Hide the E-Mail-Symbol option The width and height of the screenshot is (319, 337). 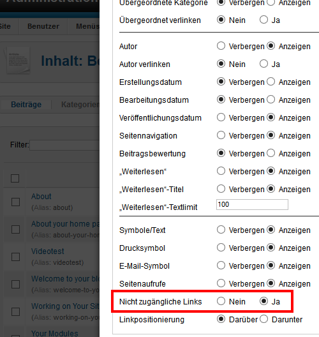click(221, 266)
